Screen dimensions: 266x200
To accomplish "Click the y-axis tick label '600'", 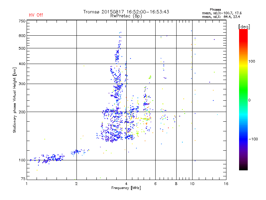I will click(22, 36).
